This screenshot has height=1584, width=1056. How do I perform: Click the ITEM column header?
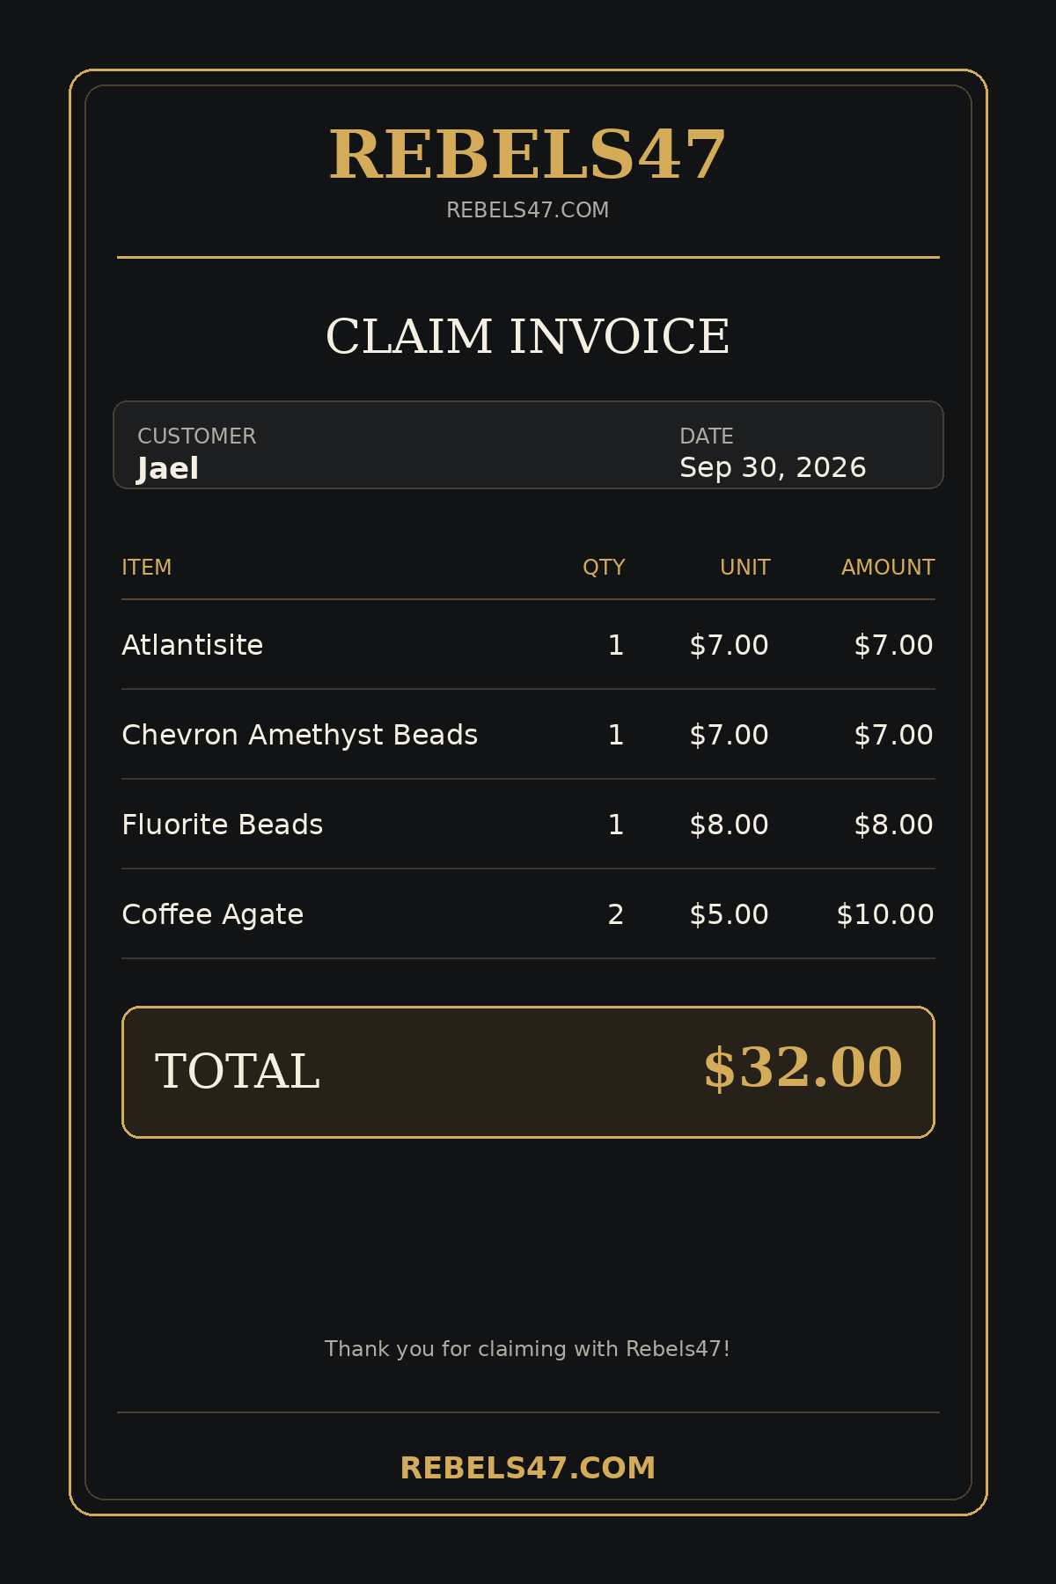click(147, 568)
